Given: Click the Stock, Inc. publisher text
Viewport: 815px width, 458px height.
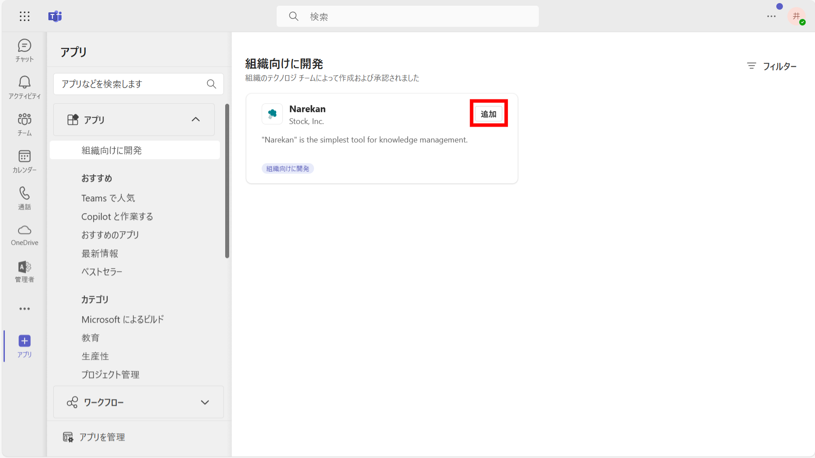Looking at the screenshot, I should [307, 121].
